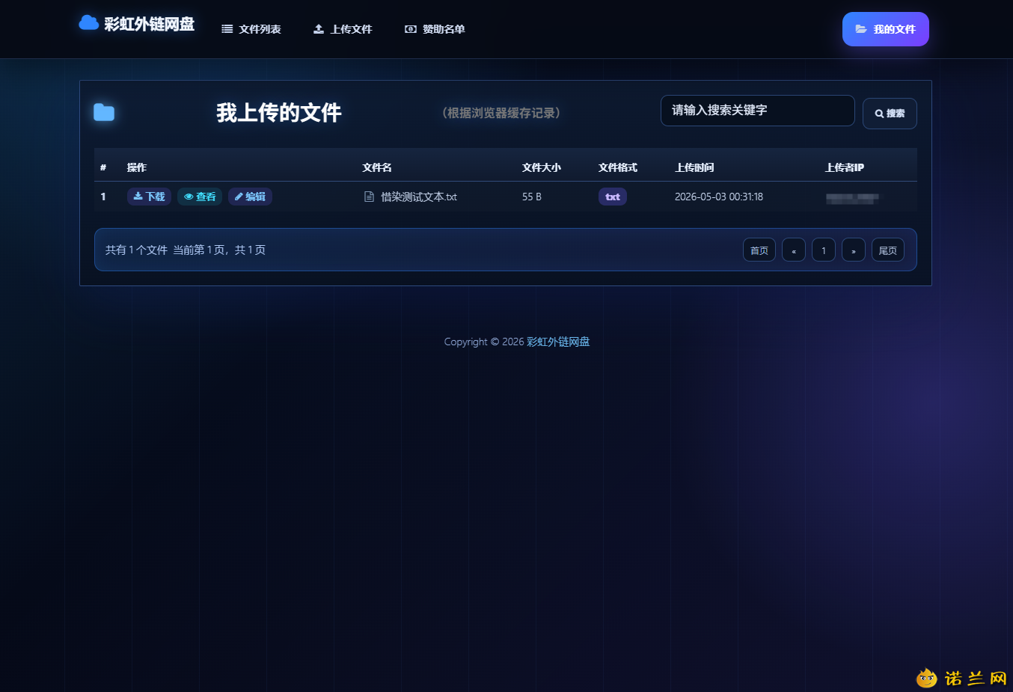Click the money icon beside 赞助名单
Viewport: 1013px width, 692px height.
tap(411, 29)
